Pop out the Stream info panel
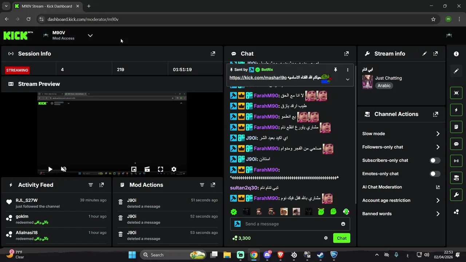This screenshot has width=466, height=262. [x=435, y=53]
